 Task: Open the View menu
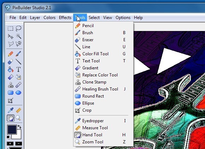point(107,18)
